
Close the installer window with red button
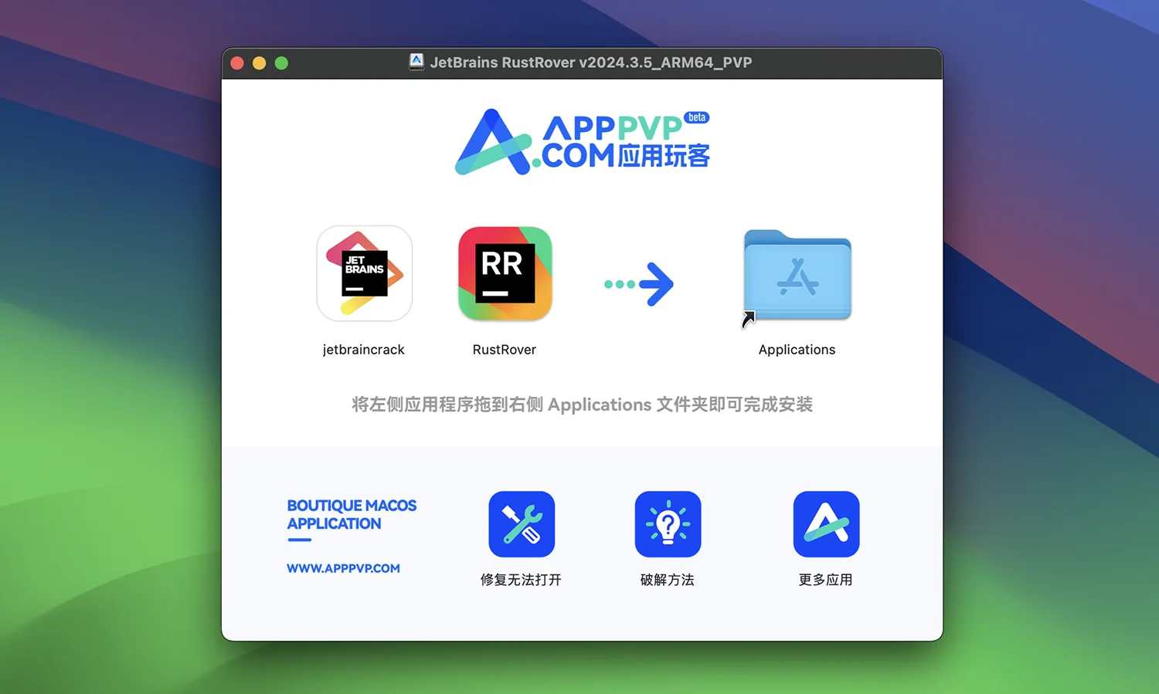click(238, 63)
